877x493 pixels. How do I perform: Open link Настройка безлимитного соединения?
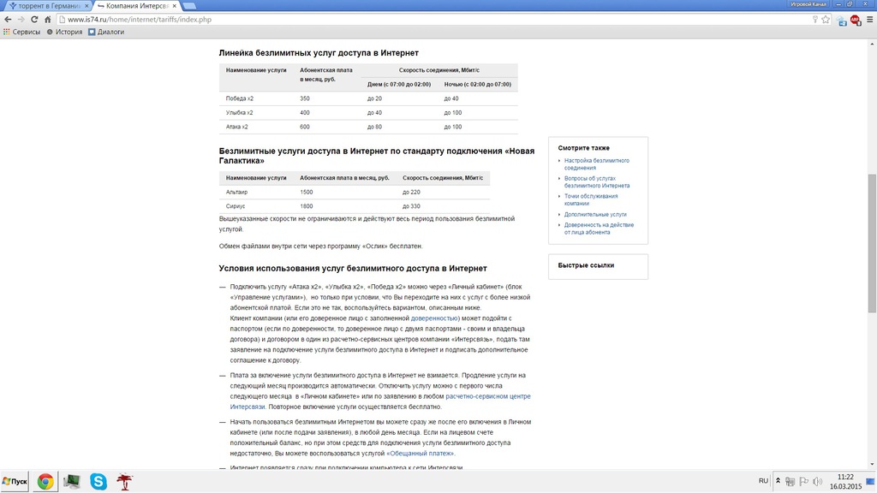tap(596, 163)
